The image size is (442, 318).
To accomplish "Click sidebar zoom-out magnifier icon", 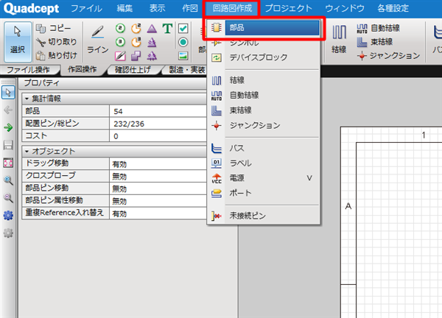I will click(8, 198).
